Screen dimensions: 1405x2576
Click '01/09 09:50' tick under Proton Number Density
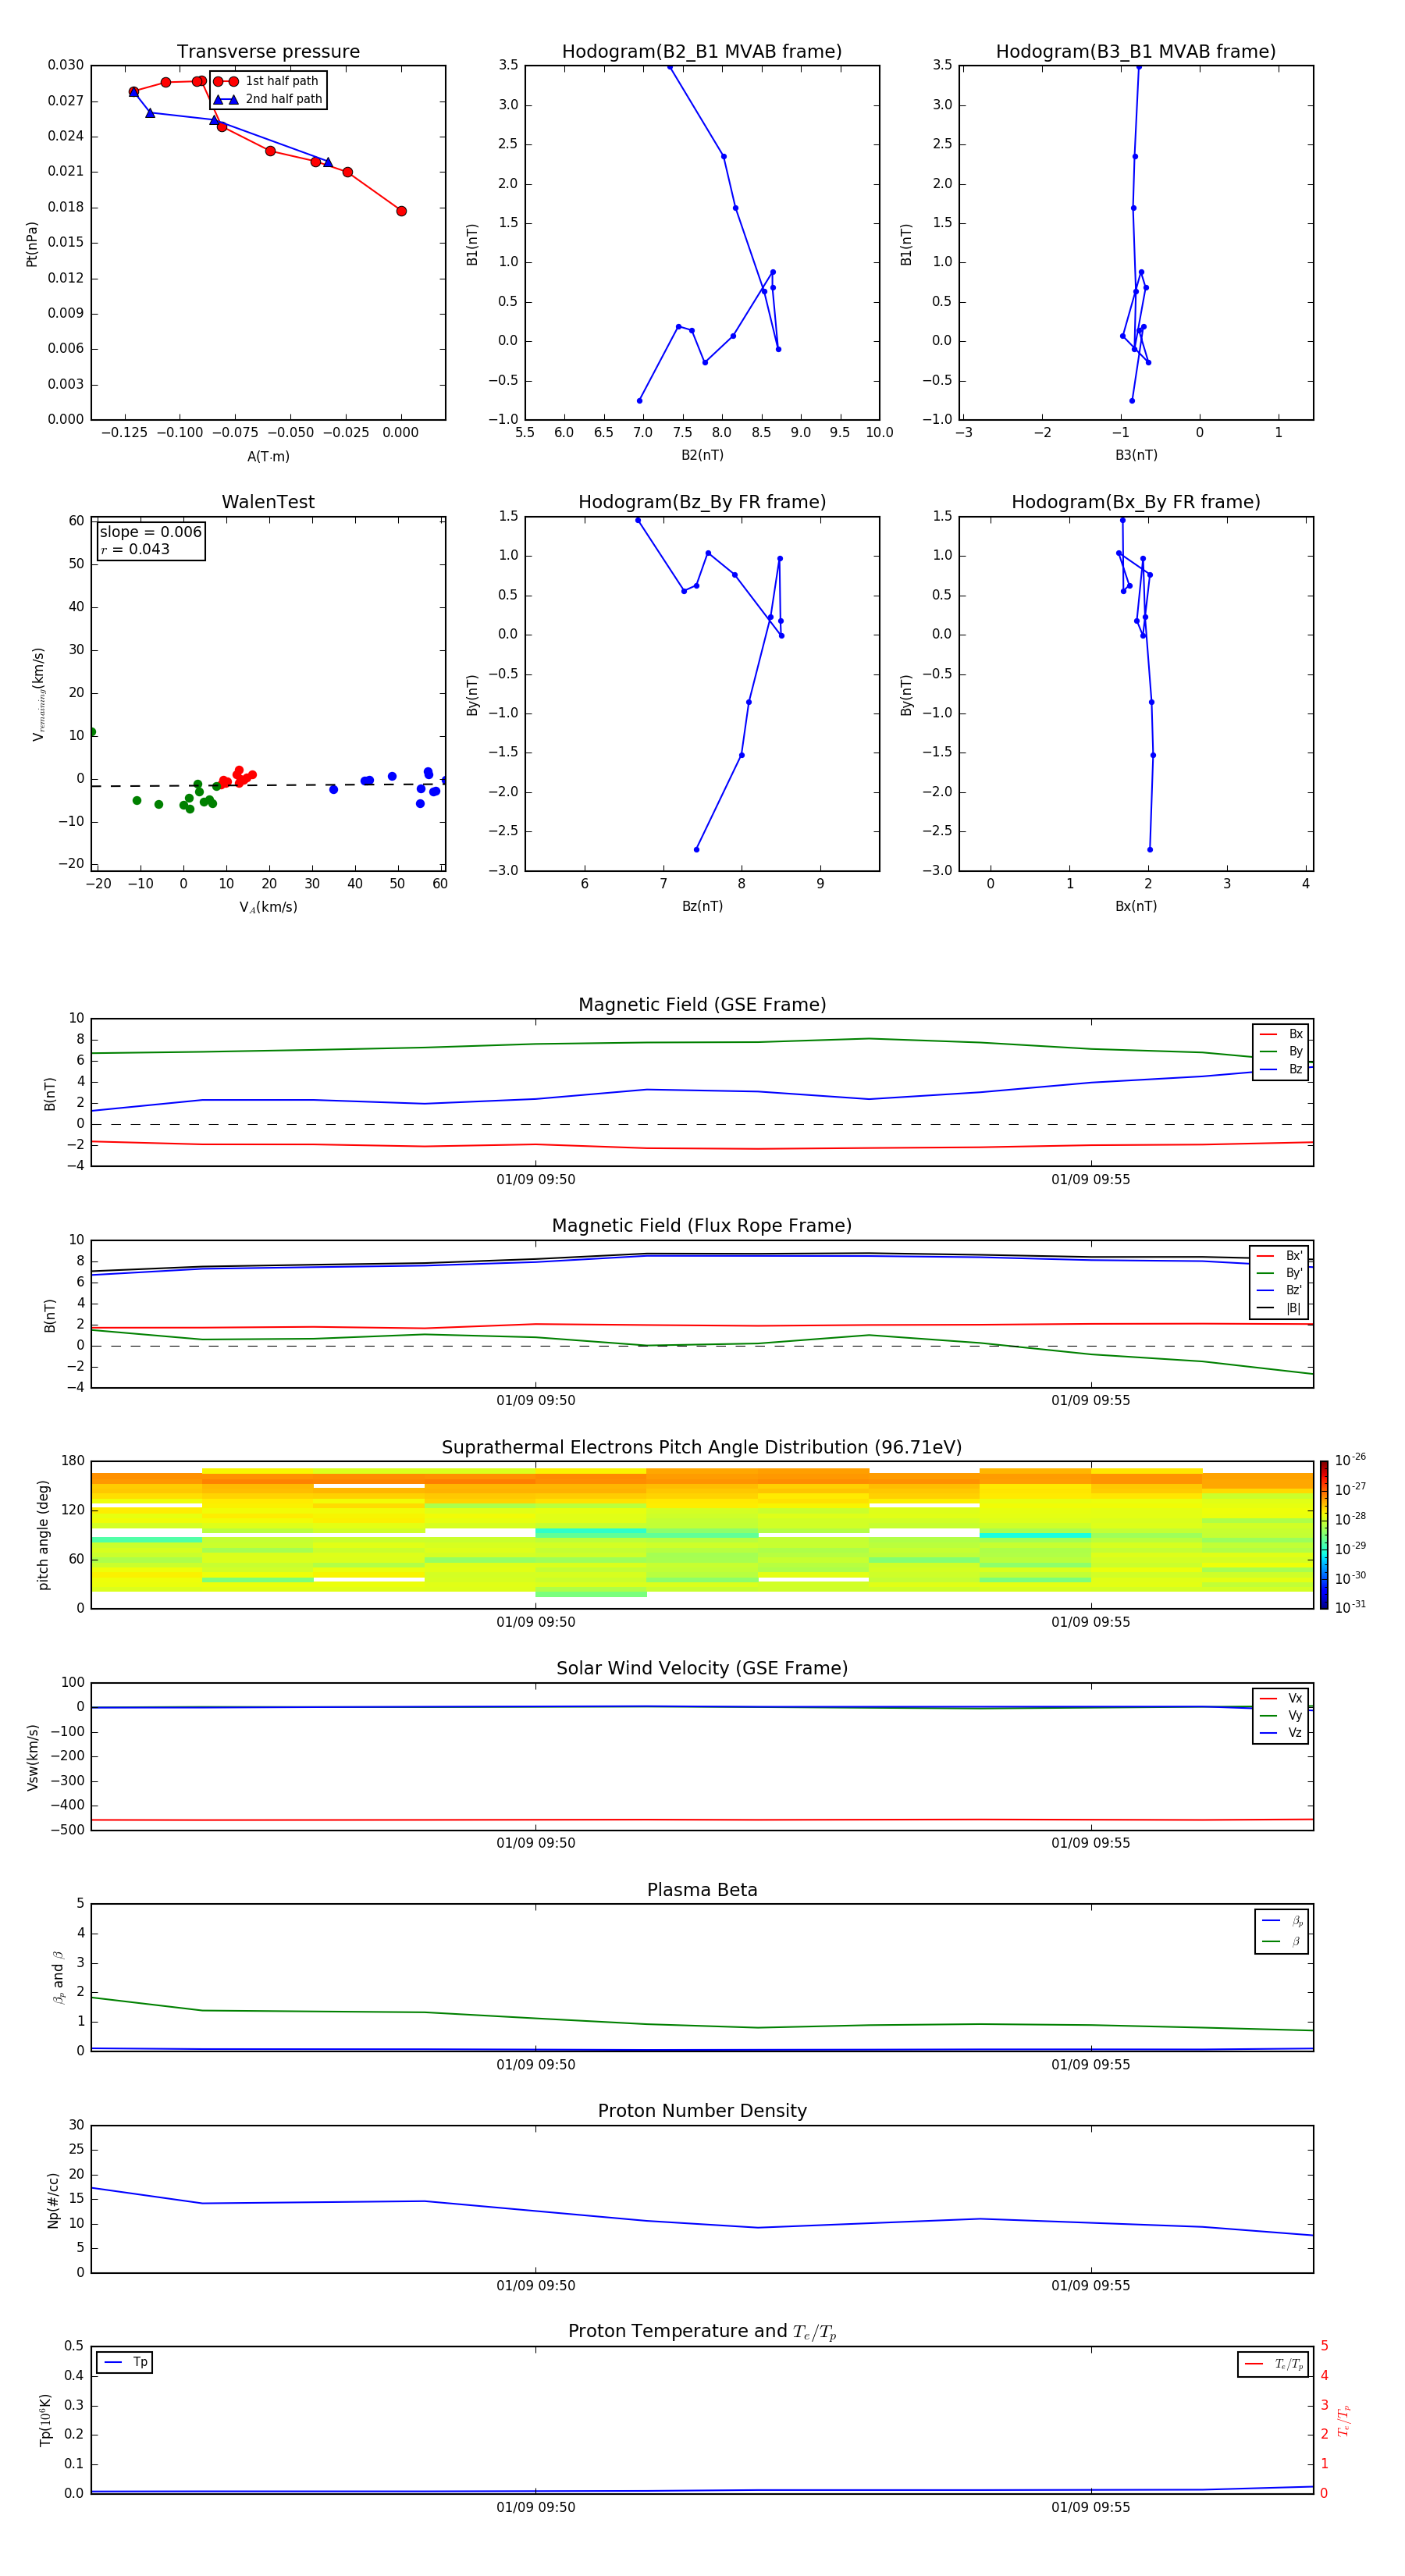[536, 2285]
